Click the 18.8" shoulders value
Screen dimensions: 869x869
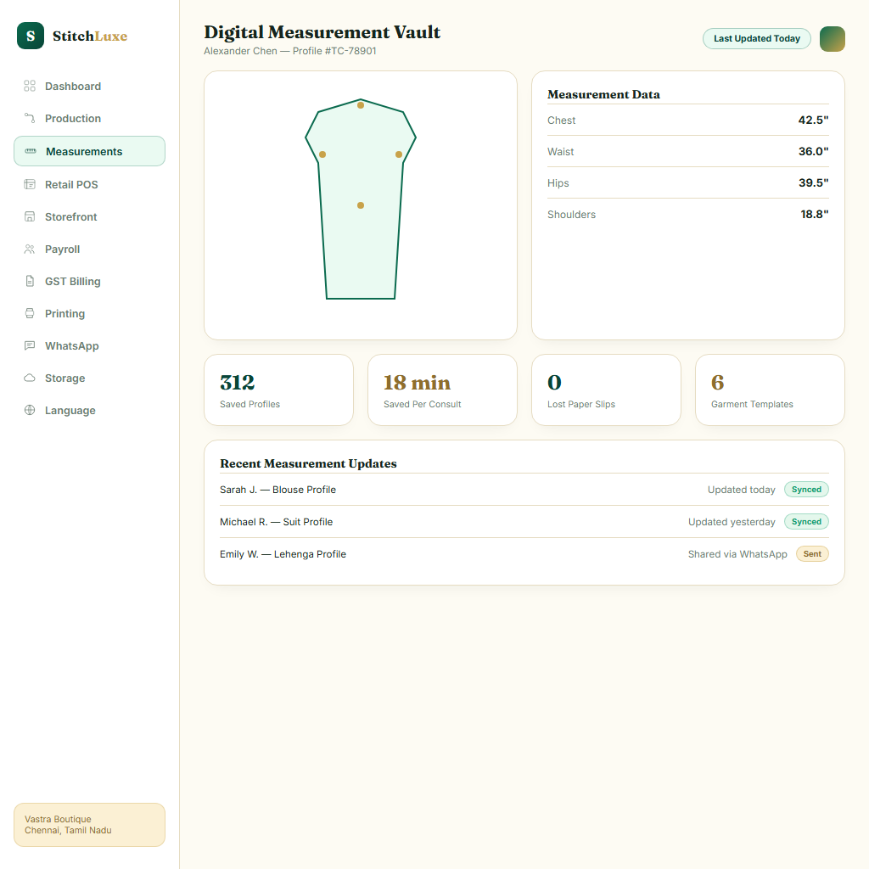coord(814,215)
